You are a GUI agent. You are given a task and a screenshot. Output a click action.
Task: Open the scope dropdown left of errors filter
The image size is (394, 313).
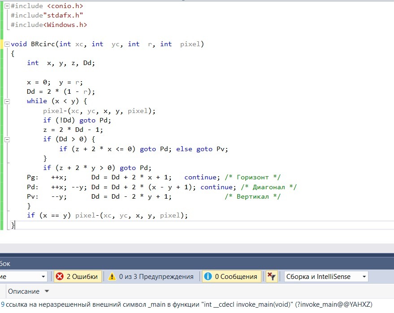point(23,277)
